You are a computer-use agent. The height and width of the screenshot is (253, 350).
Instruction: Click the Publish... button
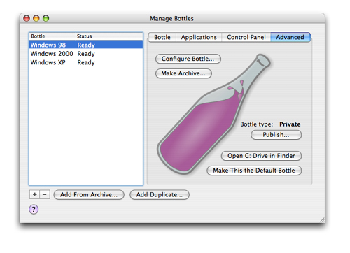click(x=276, y=135)
